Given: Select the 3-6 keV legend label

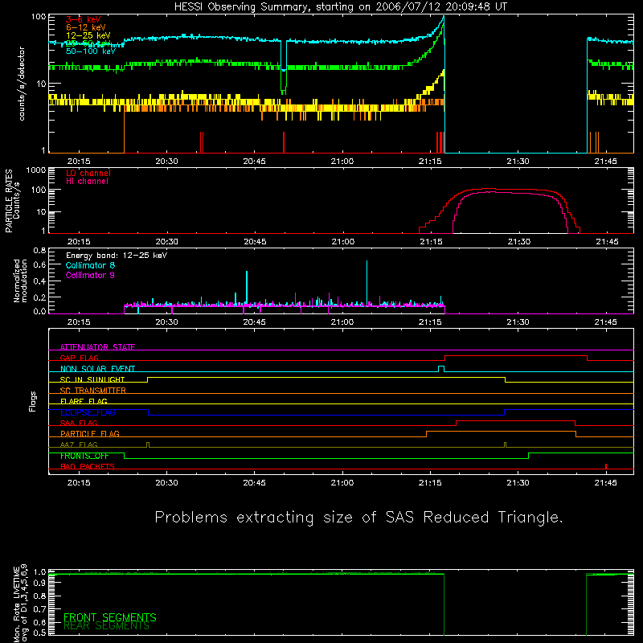Looking at the screenshot, I should tap(84, 19).
